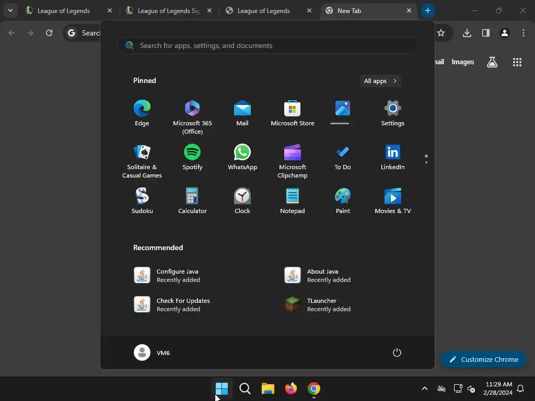Open the VM6 user account menu
The height and width of the screenshot is (401, 535).
pos(152,352)
